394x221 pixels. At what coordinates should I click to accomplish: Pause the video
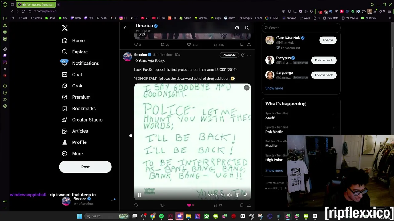139,195
